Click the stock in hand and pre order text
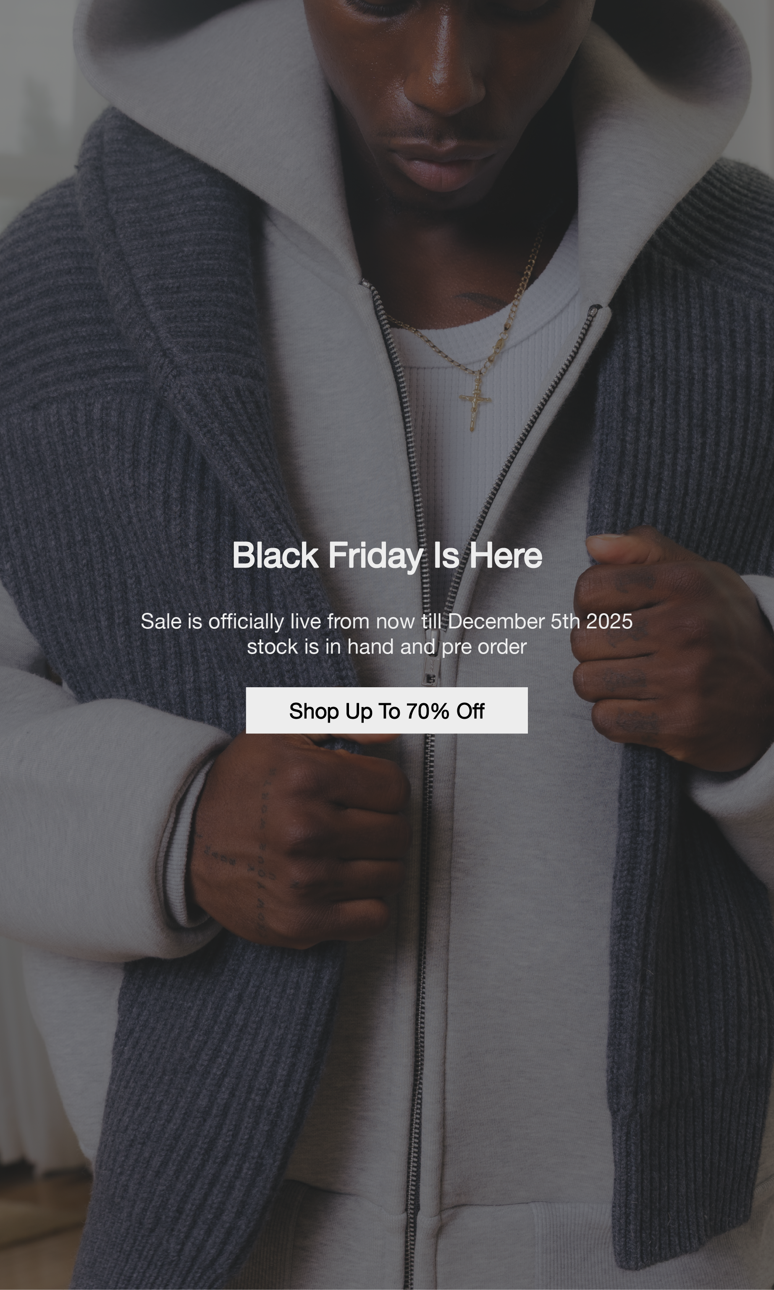 [386, 647]
